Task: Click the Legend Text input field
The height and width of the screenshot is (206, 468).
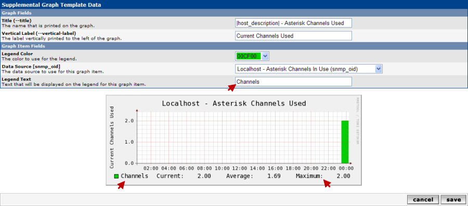Action: 293,82
